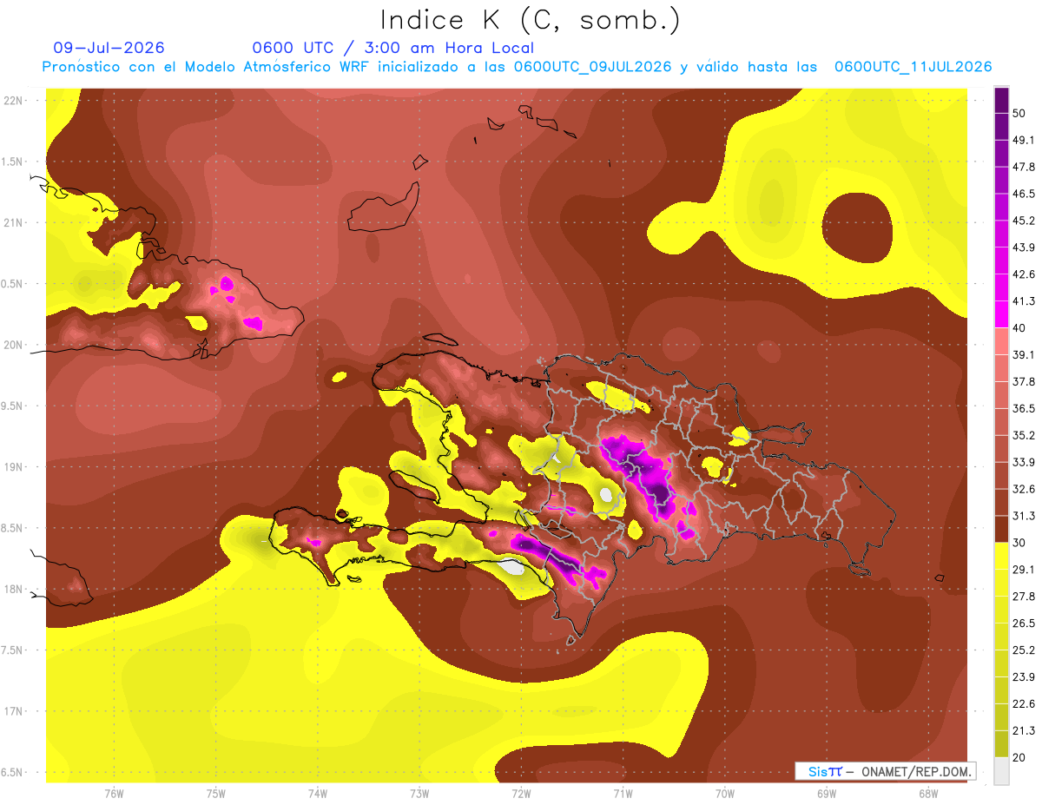Click the color scale value "40"
This screenshot has width=1042, height=805.
[x=1020, y=328]
